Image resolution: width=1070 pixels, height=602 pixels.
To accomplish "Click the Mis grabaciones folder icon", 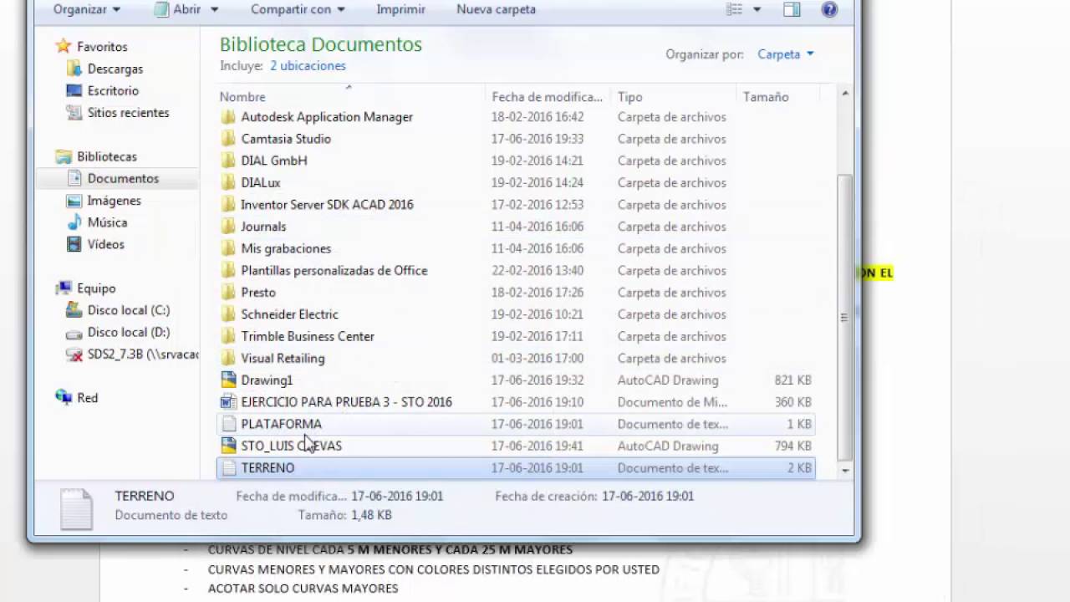I will pyautogui.click(x=228, y=248).
